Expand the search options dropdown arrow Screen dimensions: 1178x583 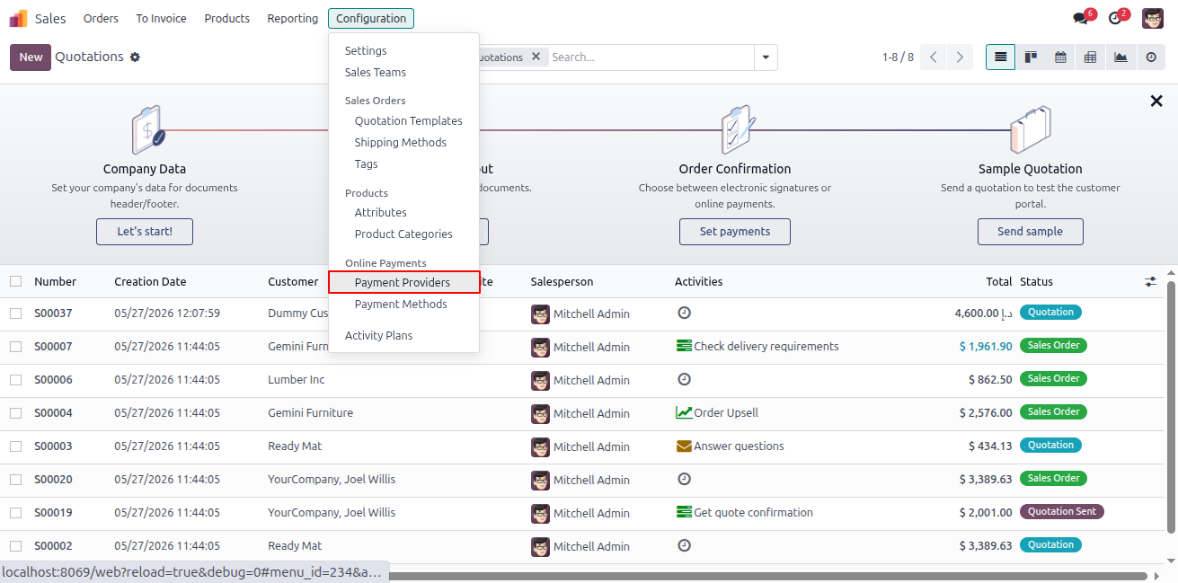tap(766, 57)
